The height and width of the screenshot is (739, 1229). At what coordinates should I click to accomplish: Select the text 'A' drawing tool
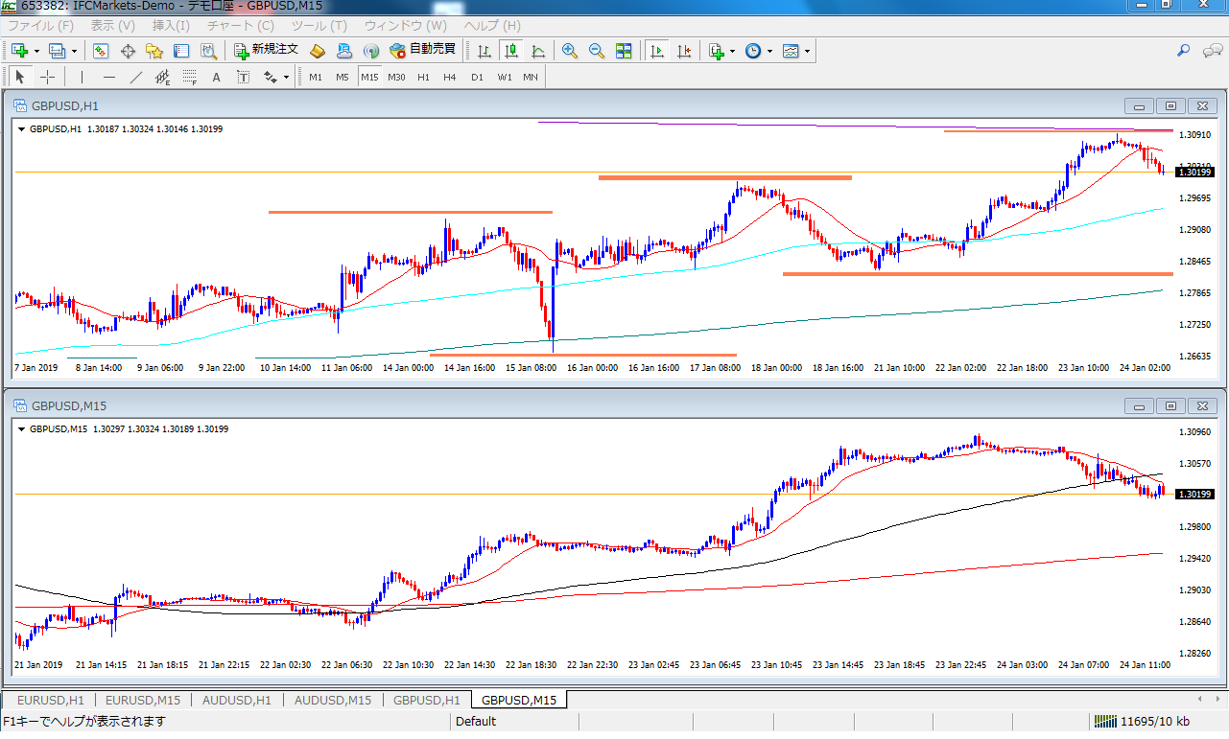pos(216,77)
